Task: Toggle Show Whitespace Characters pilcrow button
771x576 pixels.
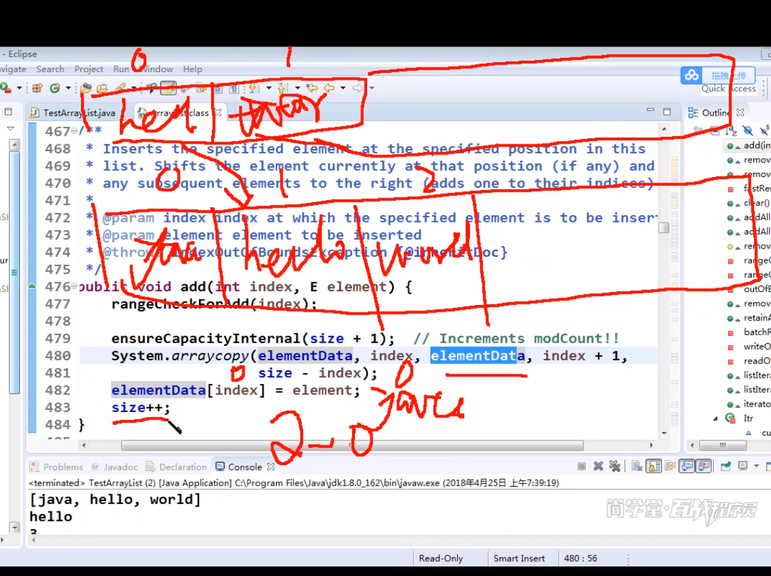Action: 234,89
